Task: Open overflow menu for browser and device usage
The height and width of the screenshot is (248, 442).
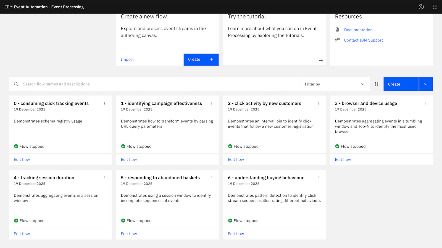Action: pos(426,104)
